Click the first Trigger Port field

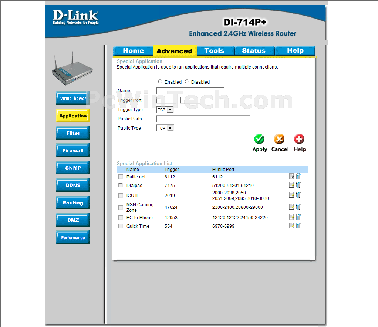click(166, 100)
